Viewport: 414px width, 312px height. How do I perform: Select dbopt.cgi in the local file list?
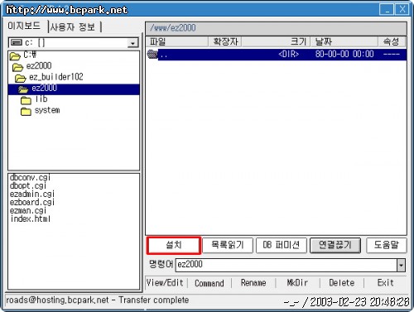pos(28,185)
